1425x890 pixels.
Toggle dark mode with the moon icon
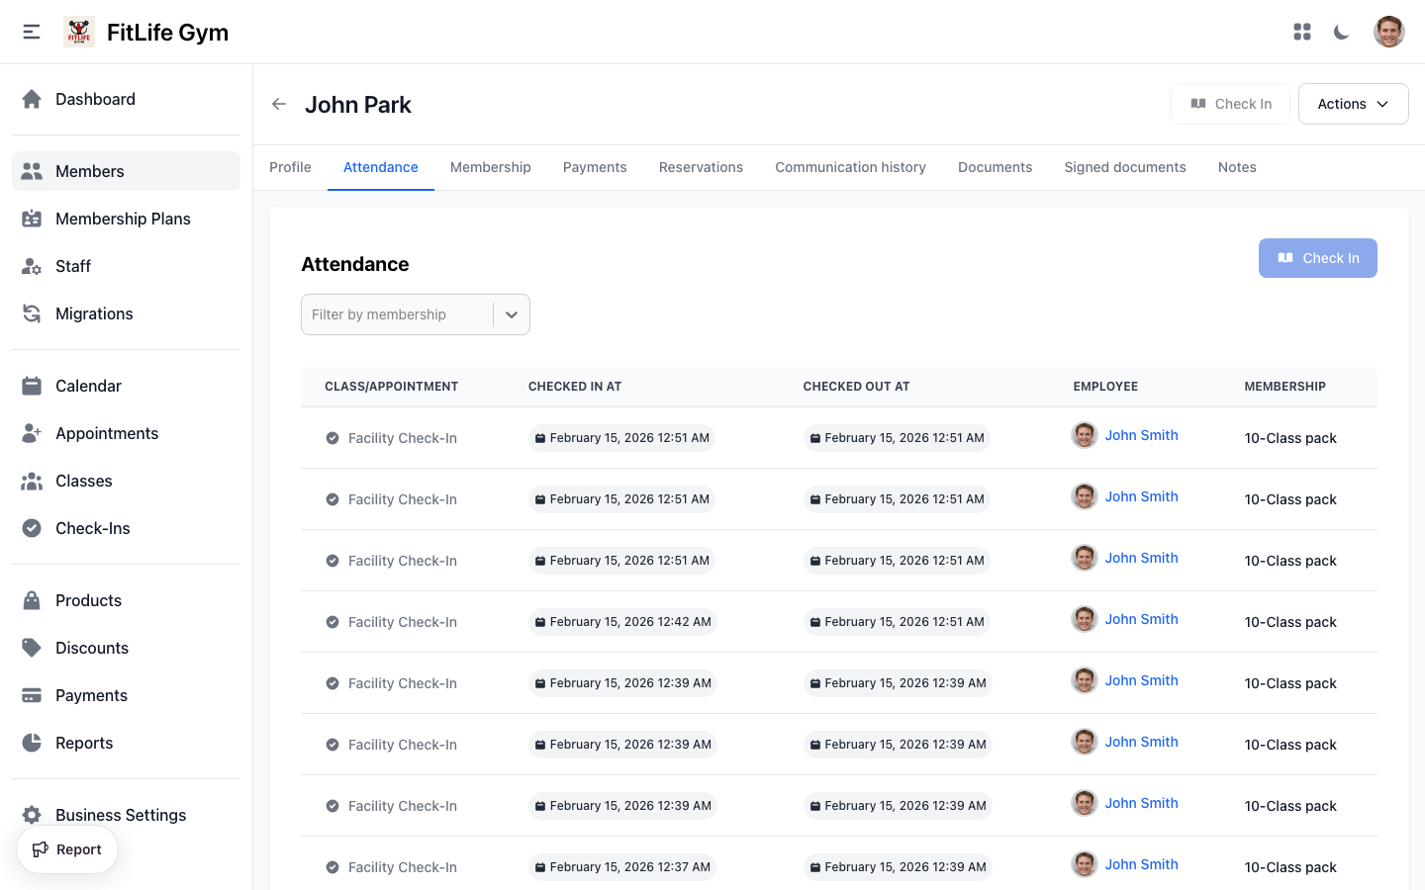1341,32
